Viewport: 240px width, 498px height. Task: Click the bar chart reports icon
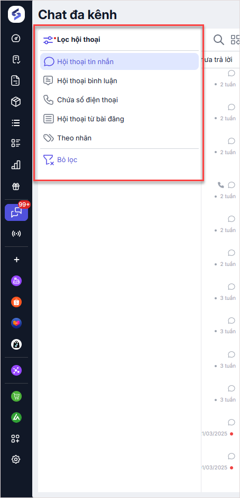[16, 165]
